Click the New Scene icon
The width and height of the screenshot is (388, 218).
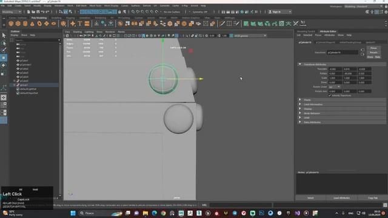pos(28,12)
